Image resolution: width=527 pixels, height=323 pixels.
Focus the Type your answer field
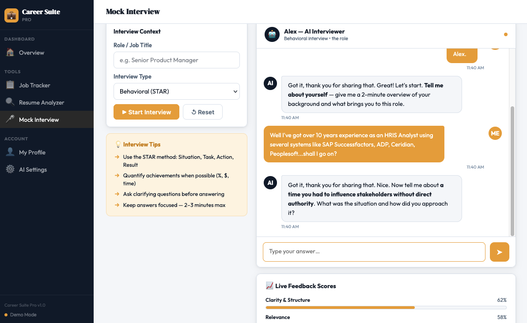(x=374, y=252)
